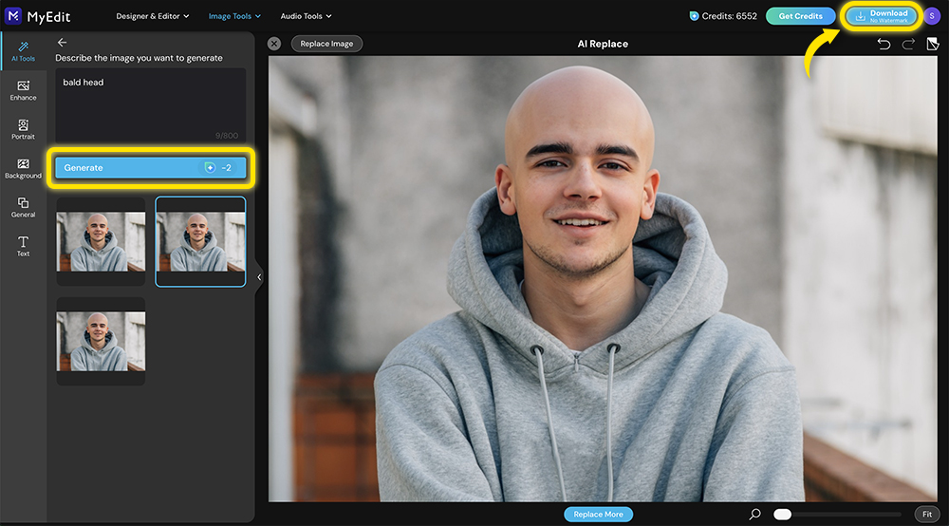Open the user profile avatar
The image size is (949, 526).
[932, 16]
